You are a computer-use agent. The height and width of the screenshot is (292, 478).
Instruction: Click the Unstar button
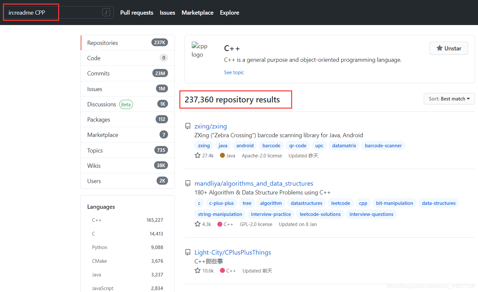[448, 48]
